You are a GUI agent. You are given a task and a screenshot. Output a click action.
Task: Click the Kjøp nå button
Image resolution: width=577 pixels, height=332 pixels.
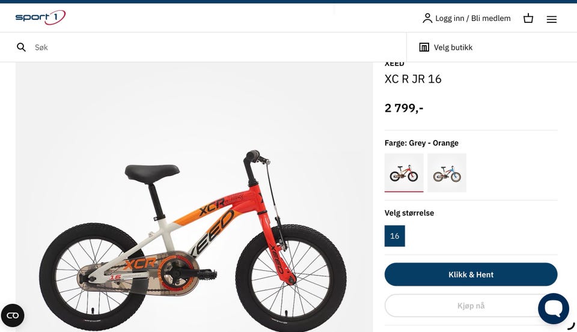pos(471,306)
